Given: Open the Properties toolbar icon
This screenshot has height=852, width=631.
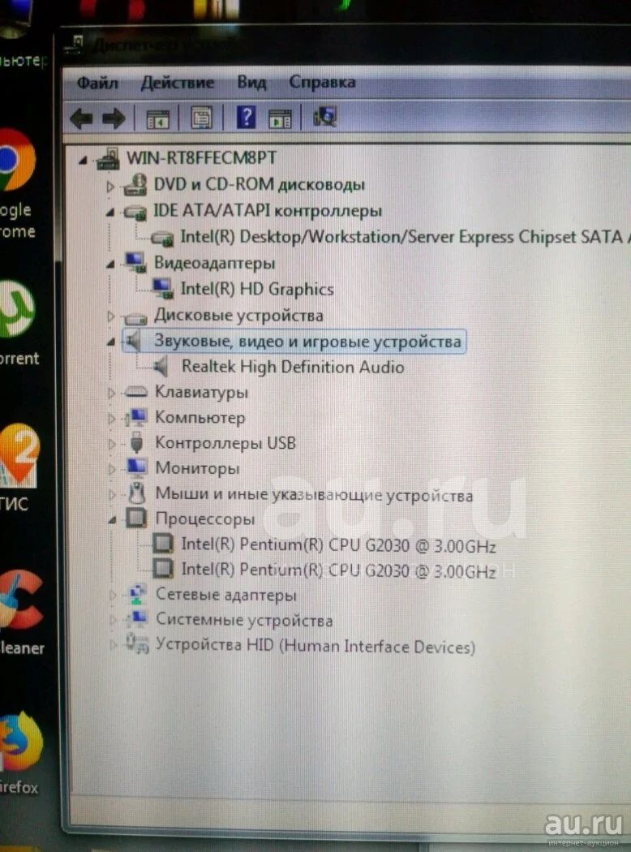Looking at the screenshot, I should (x=201, y=118).
